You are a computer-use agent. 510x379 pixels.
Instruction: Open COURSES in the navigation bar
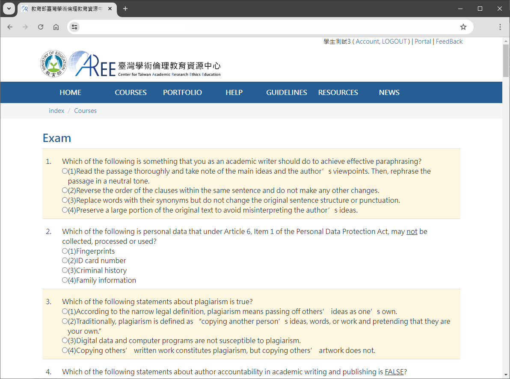130,92
